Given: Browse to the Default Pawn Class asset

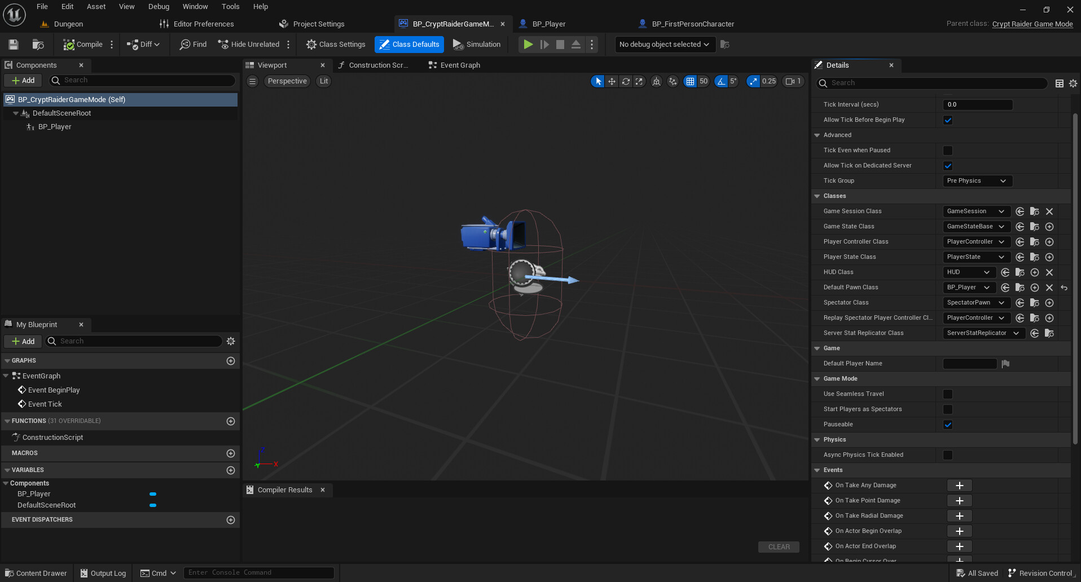Looking at the screenshot, I should [x=1020, y=288].
